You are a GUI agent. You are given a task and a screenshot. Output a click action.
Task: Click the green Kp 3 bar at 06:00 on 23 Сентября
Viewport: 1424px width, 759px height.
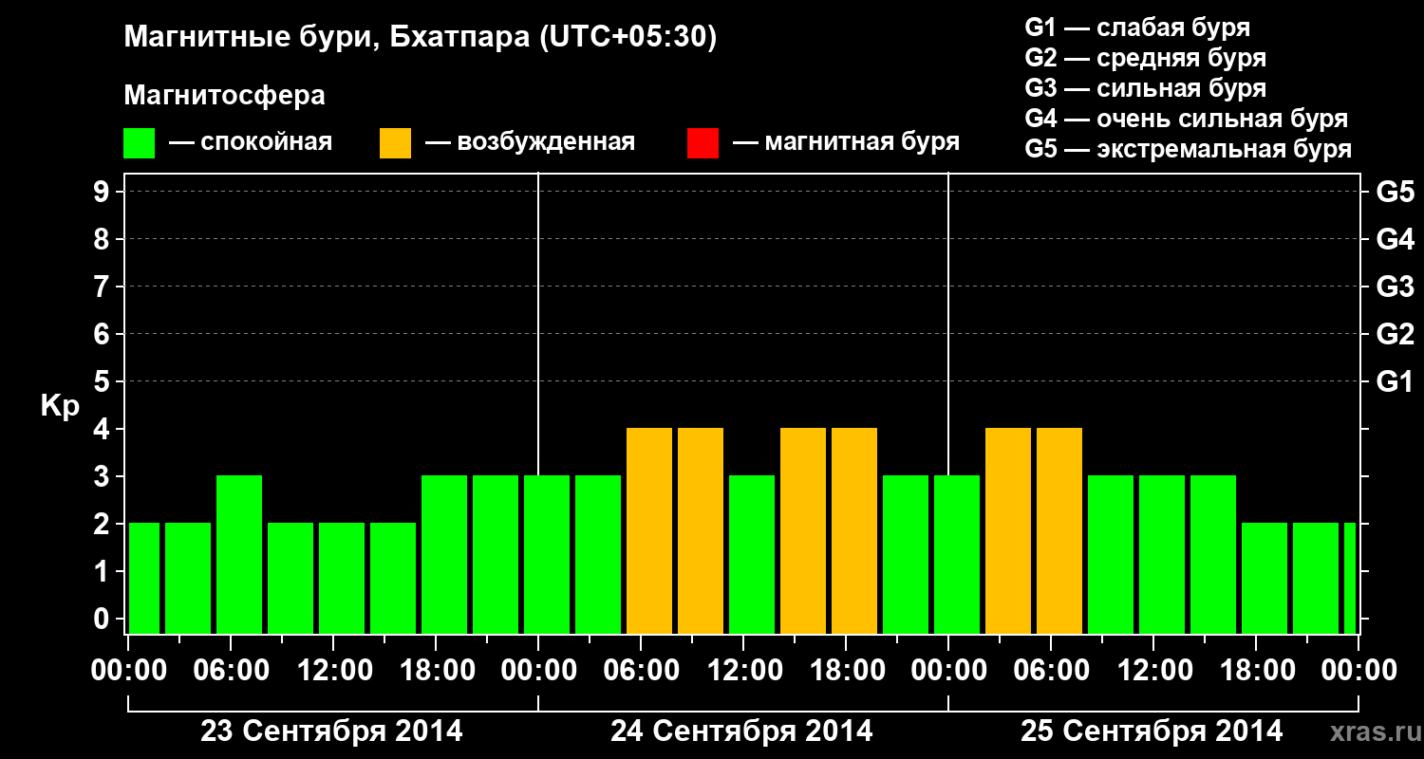click(x=239, y=555)
